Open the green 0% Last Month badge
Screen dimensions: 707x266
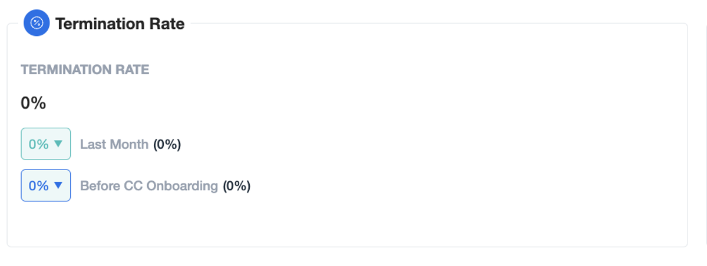(46, 144)
